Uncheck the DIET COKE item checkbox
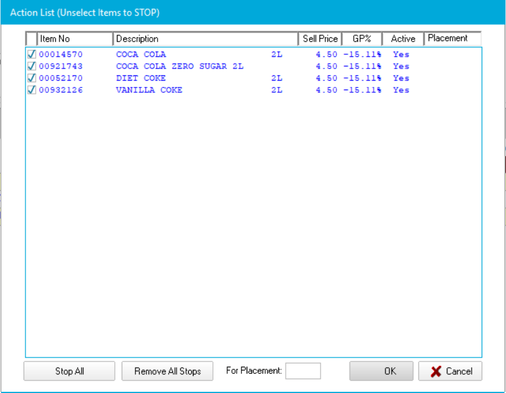 pos(31,78)
